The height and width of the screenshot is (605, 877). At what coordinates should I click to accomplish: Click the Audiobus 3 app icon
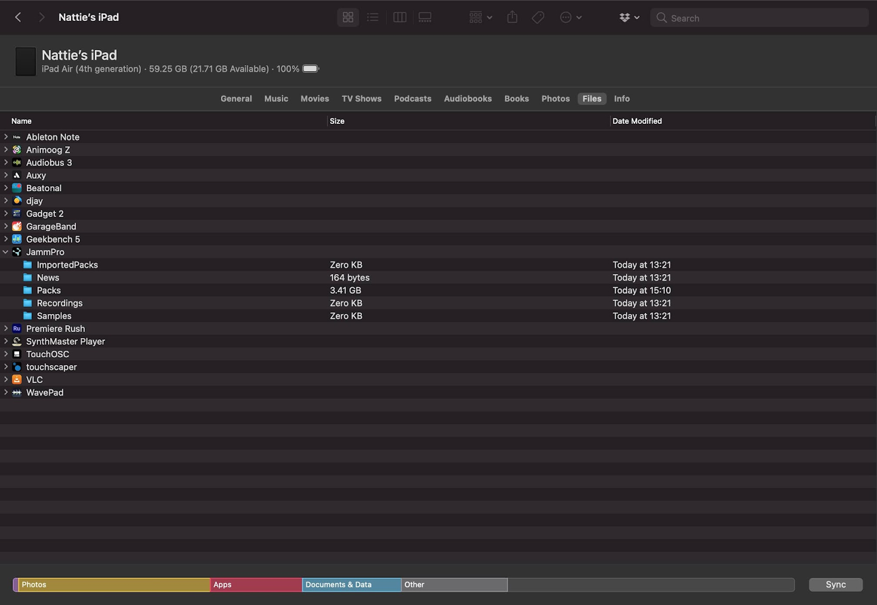17,163
